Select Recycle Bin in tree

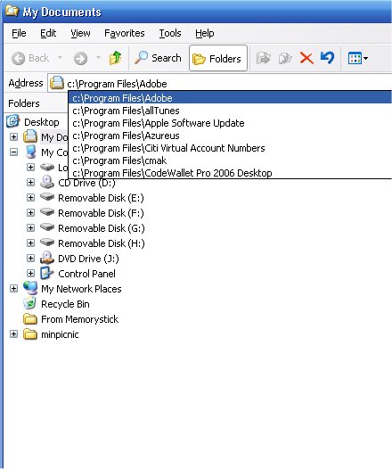pos(65,304)
